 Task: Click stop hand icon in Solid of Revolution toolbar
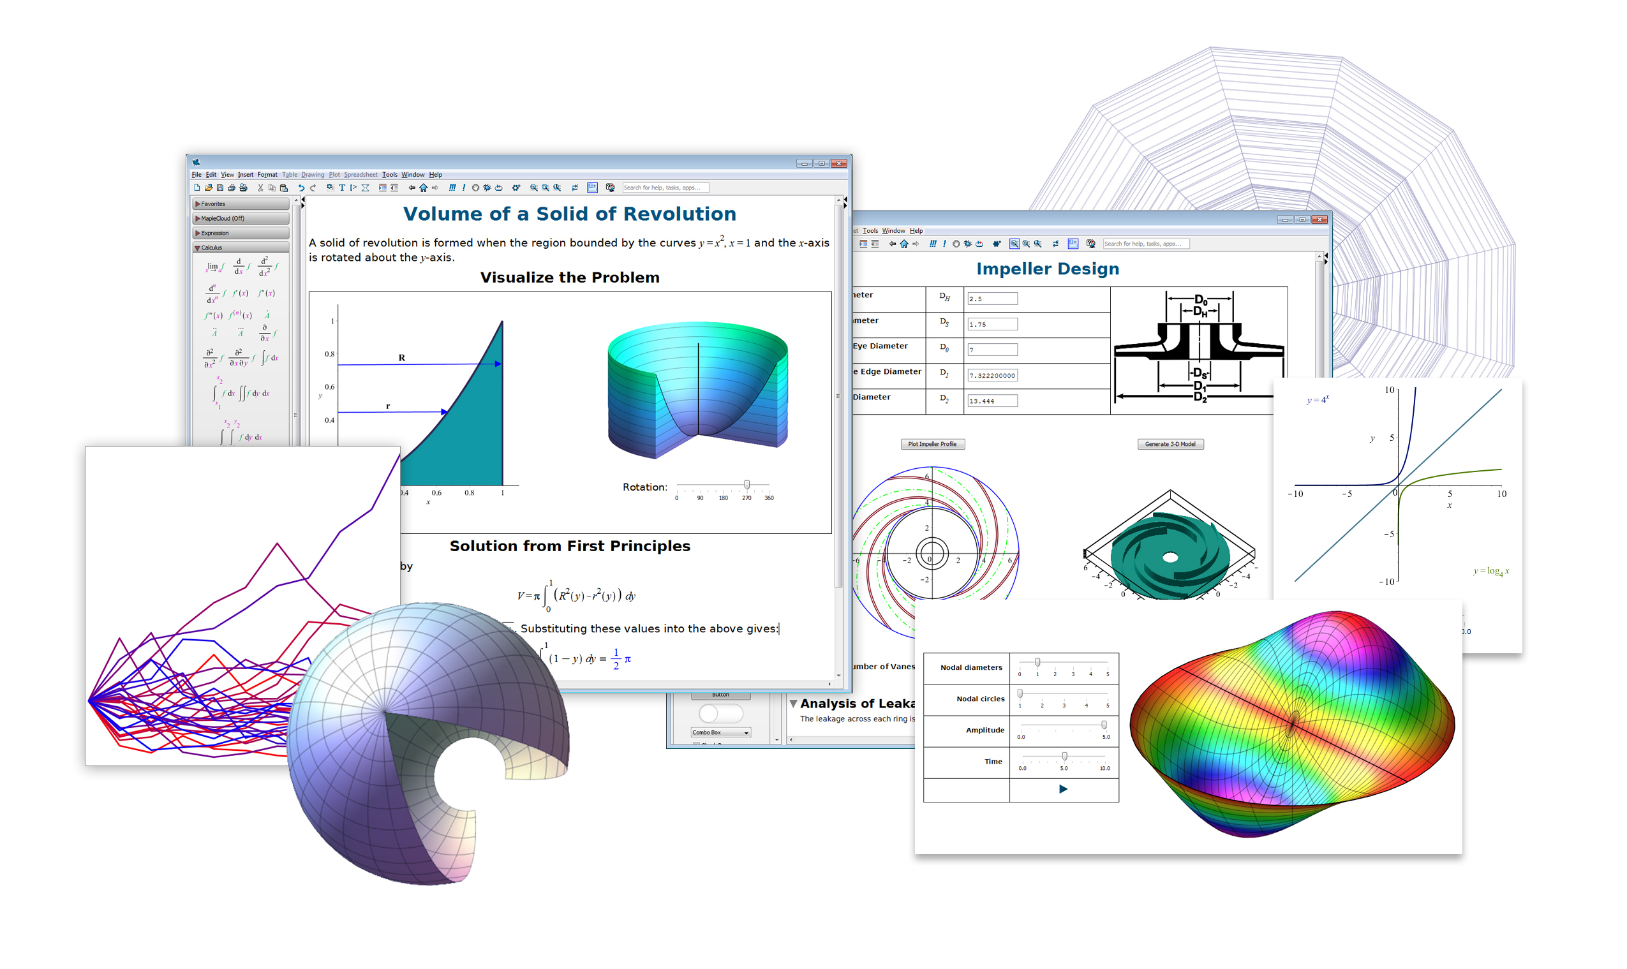[x=475, y=188]
